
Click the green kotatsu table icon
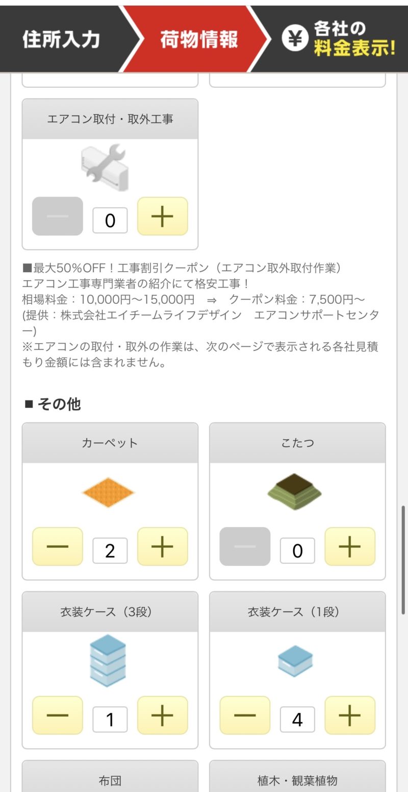(295, 491)
